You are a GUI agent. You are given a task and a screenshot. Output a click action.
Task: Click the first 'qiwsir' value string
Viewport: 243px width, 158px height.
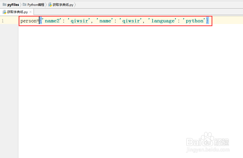(79, 21)
